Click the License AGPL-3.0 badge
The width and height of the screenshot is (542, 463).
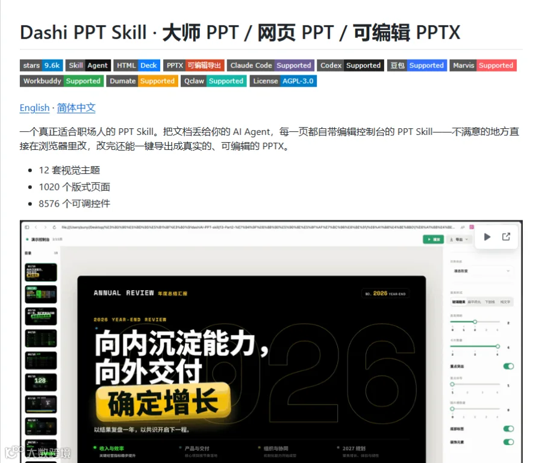click(x=283, y=81)
